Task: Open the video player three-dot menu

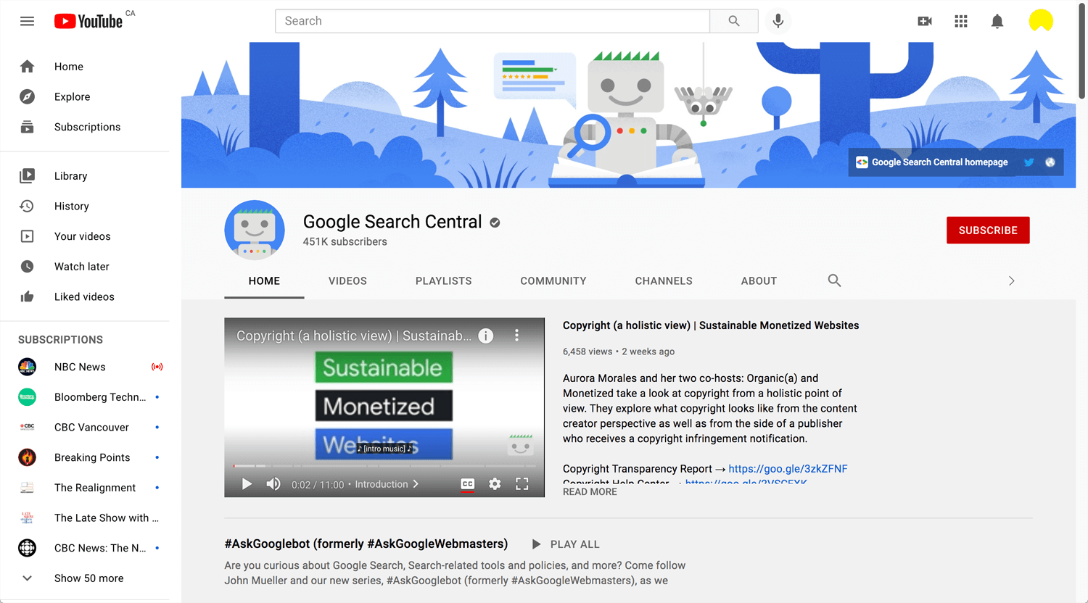Action: [516, 336]
